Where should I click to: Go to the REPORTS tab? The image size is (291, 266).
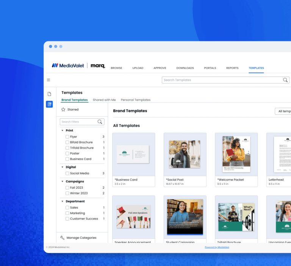click(232, 68)
